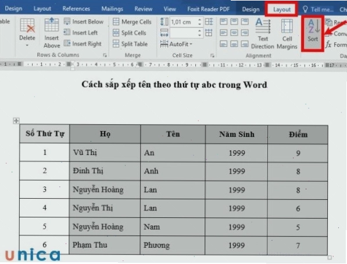
Task: Open the Foxit Reader PDF tab
Action: click(209, 9)
